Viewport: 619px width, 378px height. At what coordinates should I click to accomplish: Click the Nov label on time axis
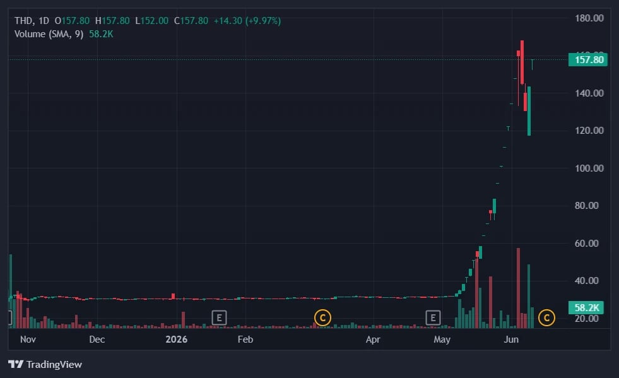click(28, 340)
